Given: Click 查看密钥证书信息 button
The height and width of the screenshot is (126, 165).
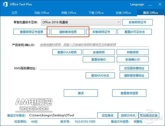Looking at the screenshot, I should point(31,32).
